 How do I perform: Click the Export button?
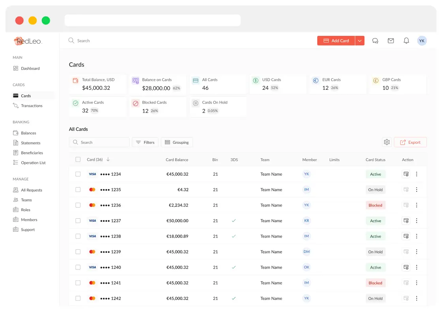(410, 142)
